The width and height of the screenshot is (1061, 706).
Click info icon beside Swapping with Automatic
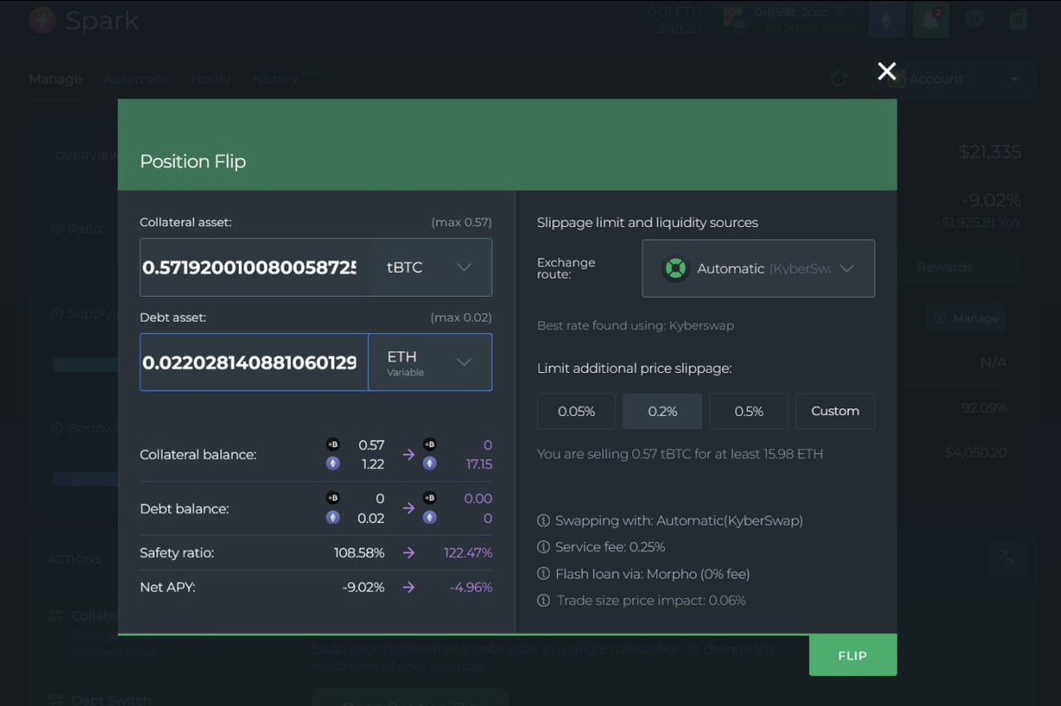coord(544,520)
